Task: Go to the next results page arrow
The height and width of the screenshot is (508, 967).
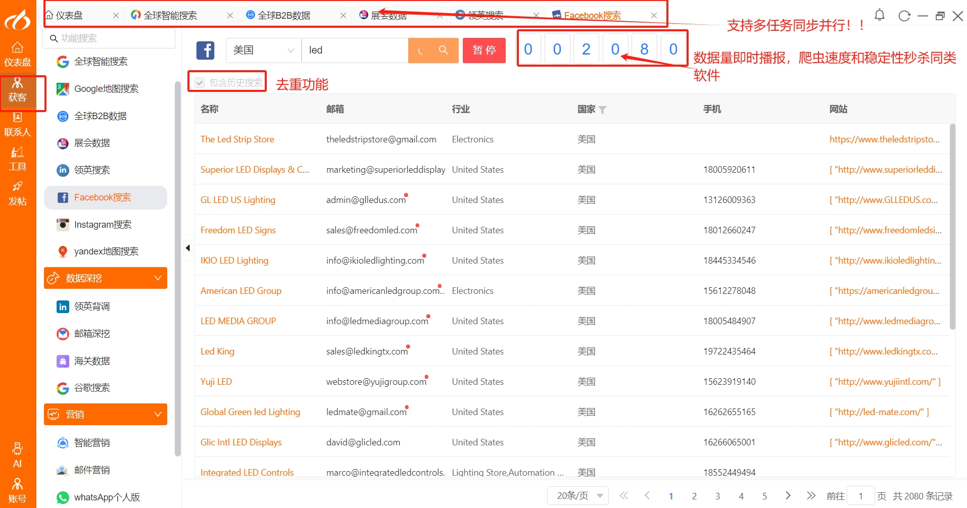Action: (x=788, y=496)
